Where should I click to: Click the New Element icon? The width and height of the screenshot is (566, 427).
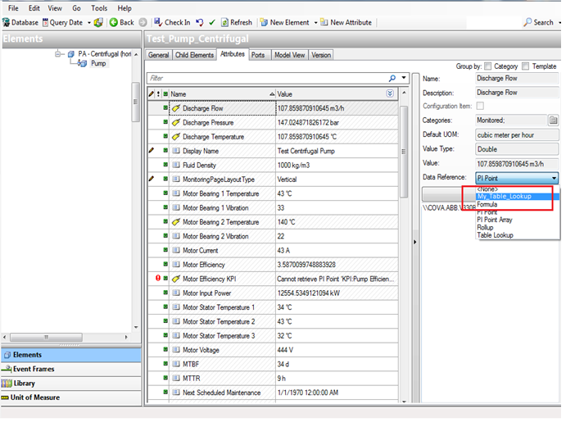coord(264,22)
